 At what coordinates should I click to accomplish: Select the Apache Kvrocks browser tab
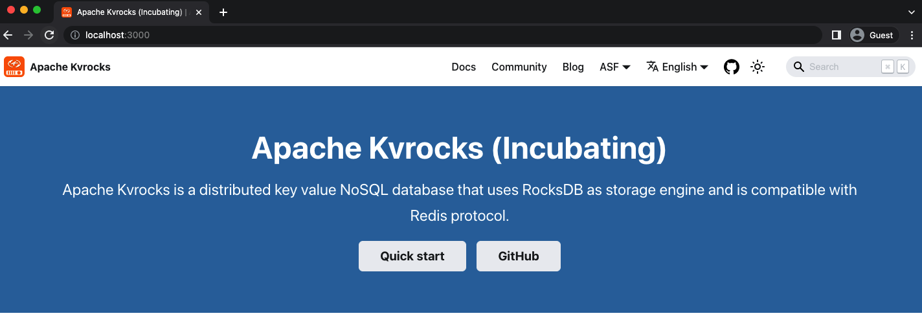coord(131,12)
